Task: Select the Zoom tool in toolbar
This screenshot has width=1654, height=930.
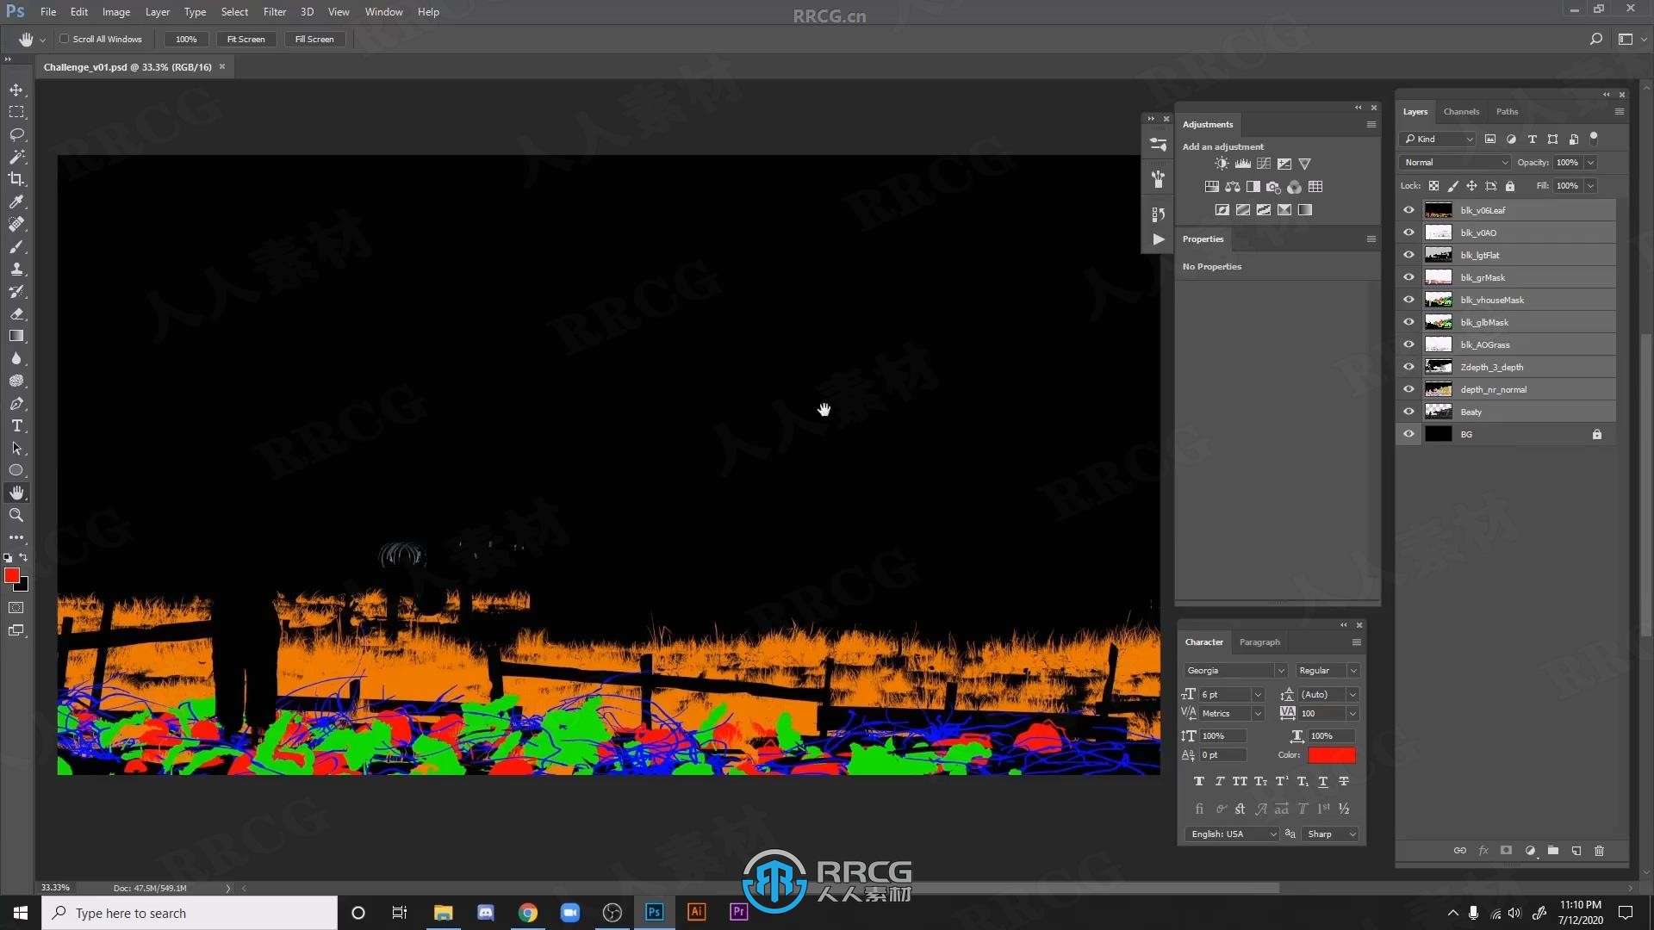Action: click(17, 514)
